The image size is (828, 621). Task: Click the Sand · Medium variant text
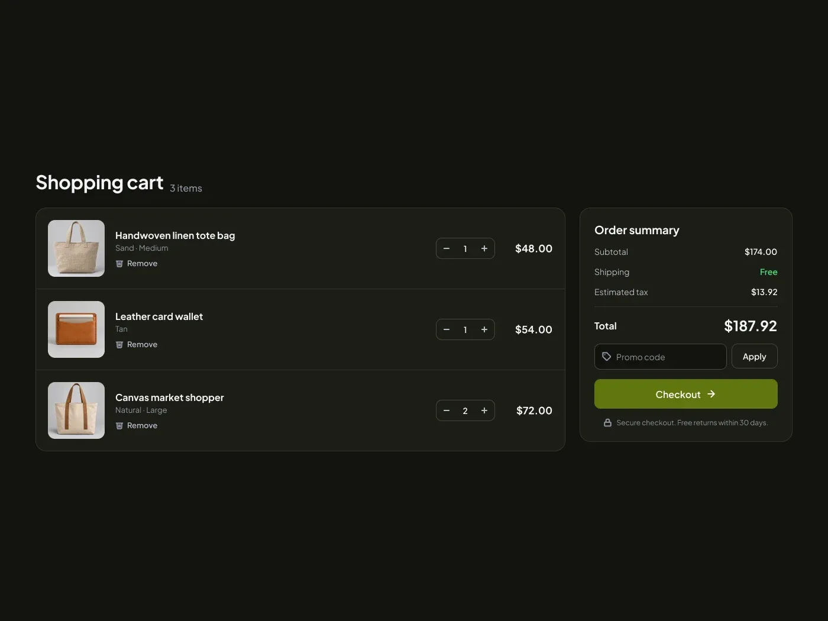pyautogui.click(x=142, y=248)
